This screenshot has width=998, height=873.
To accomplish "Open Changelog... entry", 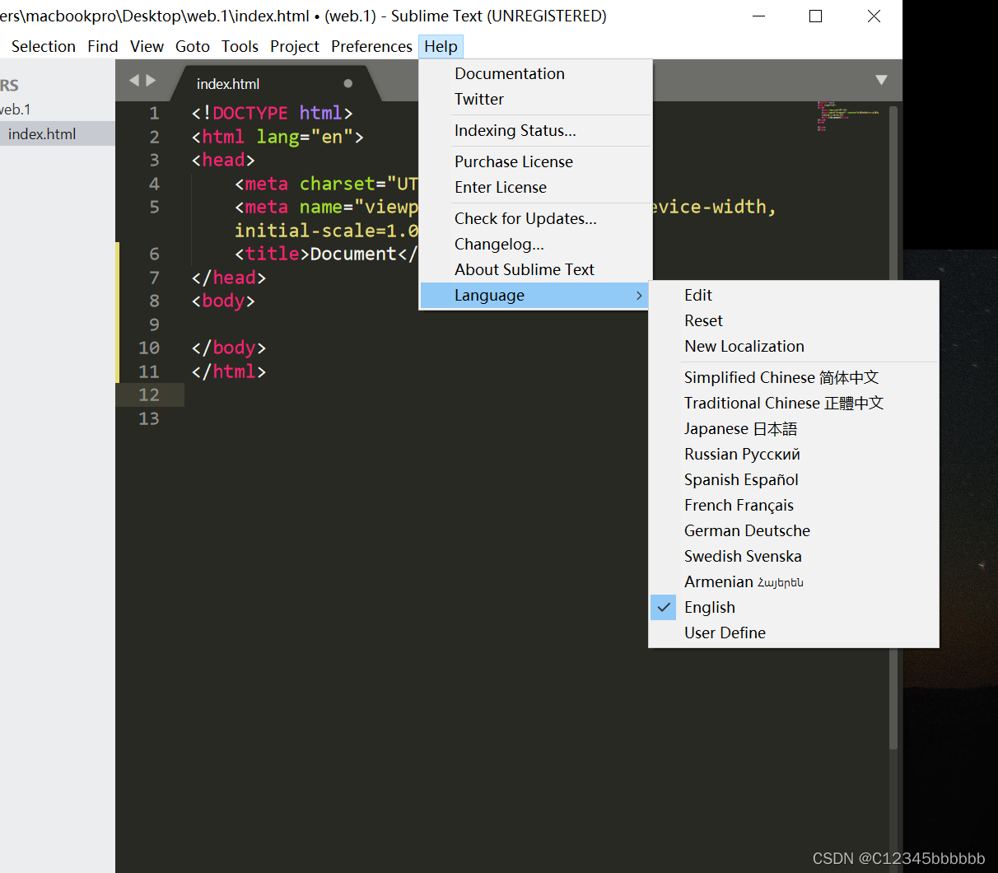I will tap(535, 244).
